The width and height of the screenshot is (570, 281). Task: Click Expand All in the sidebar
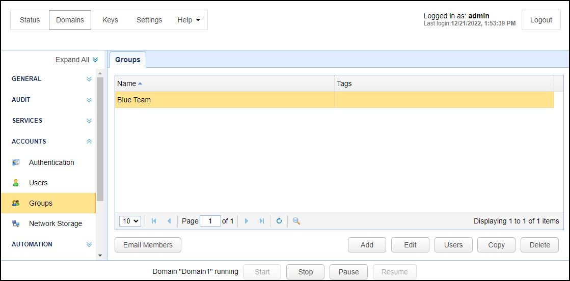[76, 60]
